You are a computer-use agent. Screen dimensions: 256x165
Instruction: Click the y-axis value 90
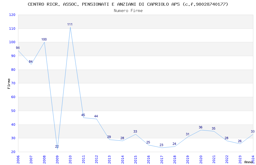pos(13,56)
